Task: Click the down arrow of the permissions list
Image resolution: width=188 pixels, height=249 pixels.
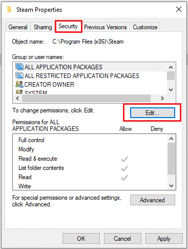Action: 171,186
